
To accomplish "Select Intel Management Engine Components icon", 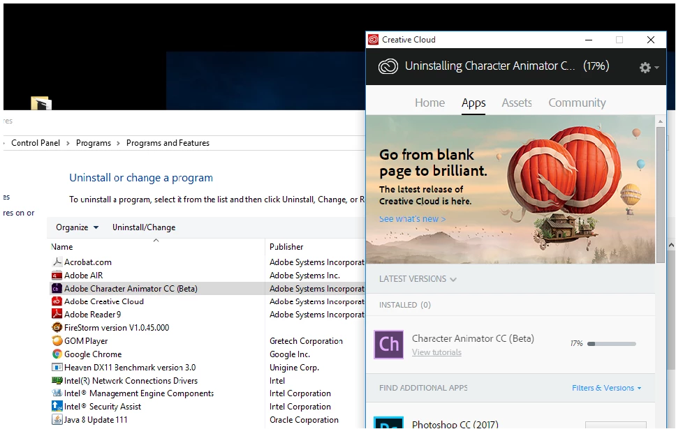I will tap(57, 393).
